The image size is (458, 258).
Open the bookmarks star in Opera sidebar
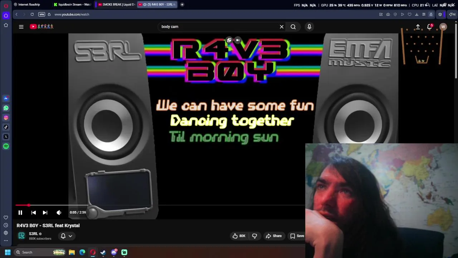coord(6,25)
